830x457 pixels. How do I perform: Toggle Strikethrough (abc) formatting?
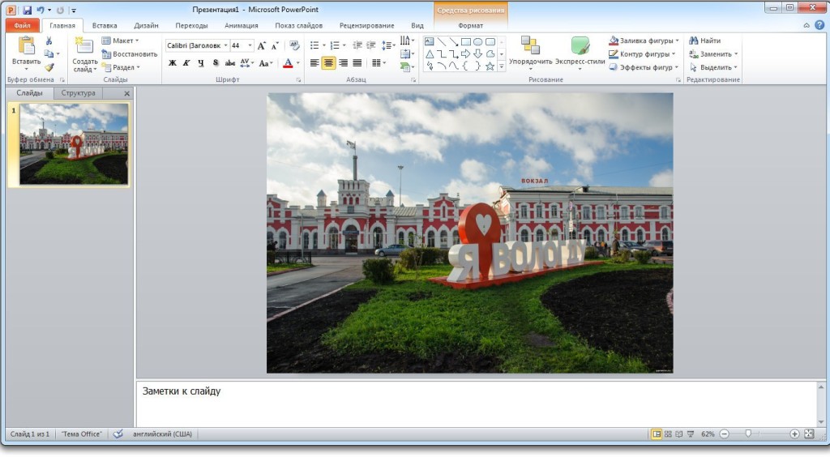[229, 63]
